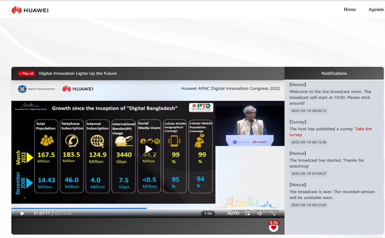Click the 8.9k likes counter badge
Screen dimensions: 385x238
click(274, 222)
